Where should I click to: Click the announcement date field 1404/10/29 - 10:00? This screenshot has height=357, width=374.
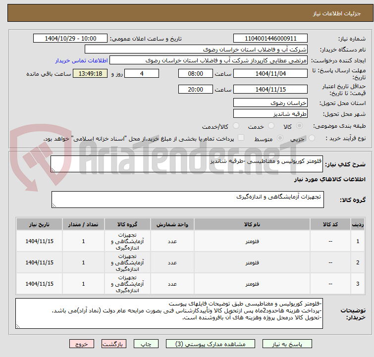70,39
